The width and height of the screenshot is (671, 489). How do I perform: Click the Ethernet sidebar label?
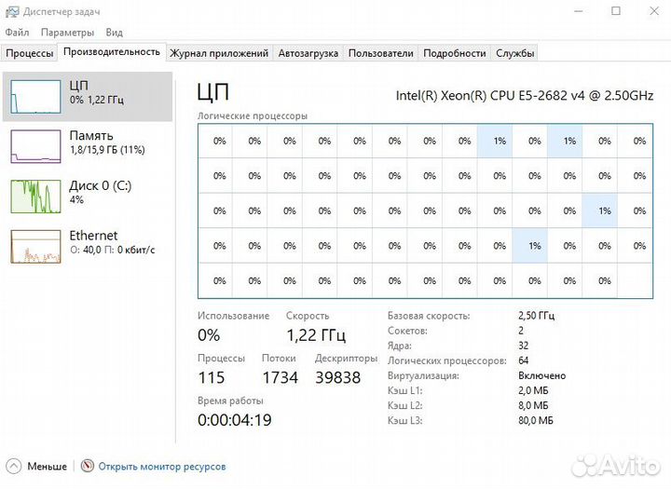(93, 236)
